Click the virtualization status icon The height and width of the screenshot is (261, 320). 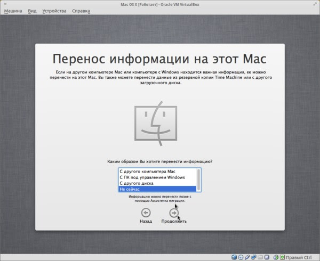[x=267, y=257]
